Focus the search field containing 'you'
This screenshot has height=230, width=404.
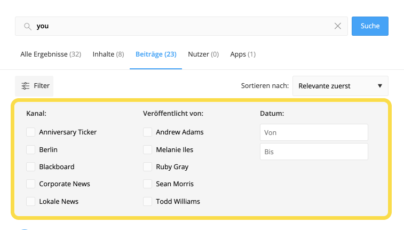tap(181, 26)
